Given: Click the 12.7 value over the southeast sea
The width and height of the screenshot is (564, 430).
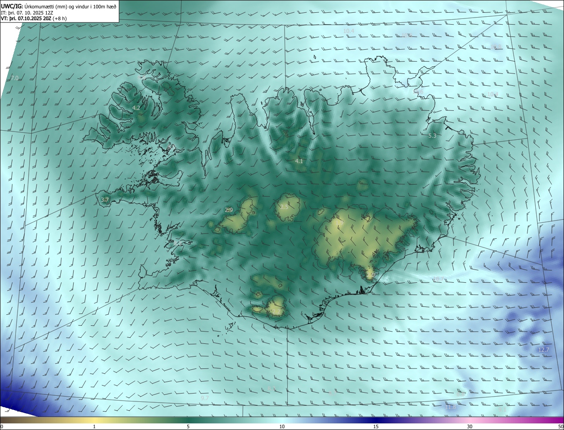Looking at the screenshot, I should pos(544,350).
